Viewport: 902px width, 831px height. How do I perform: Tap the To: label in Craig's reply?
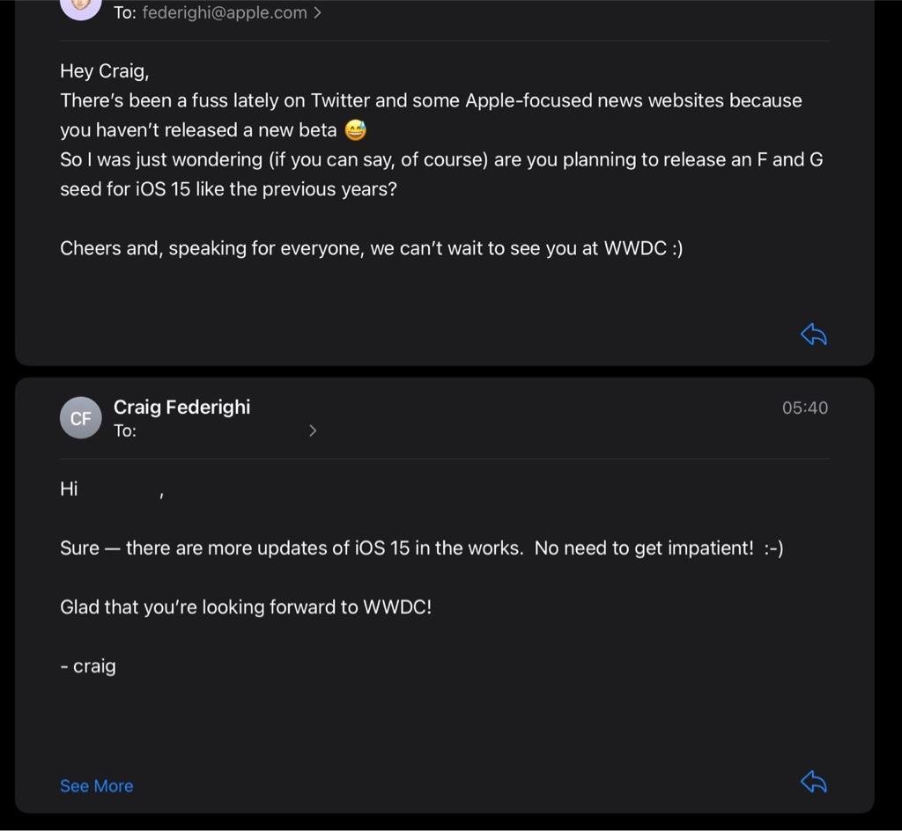[125, 431]
